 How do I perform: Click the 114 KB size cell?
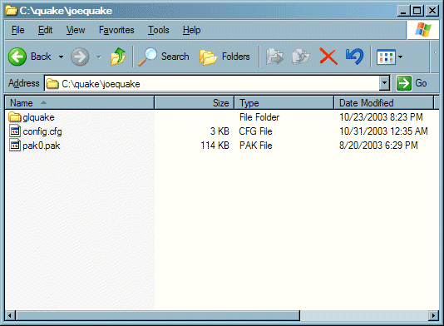pyautogui.click(x=215, y=146)
